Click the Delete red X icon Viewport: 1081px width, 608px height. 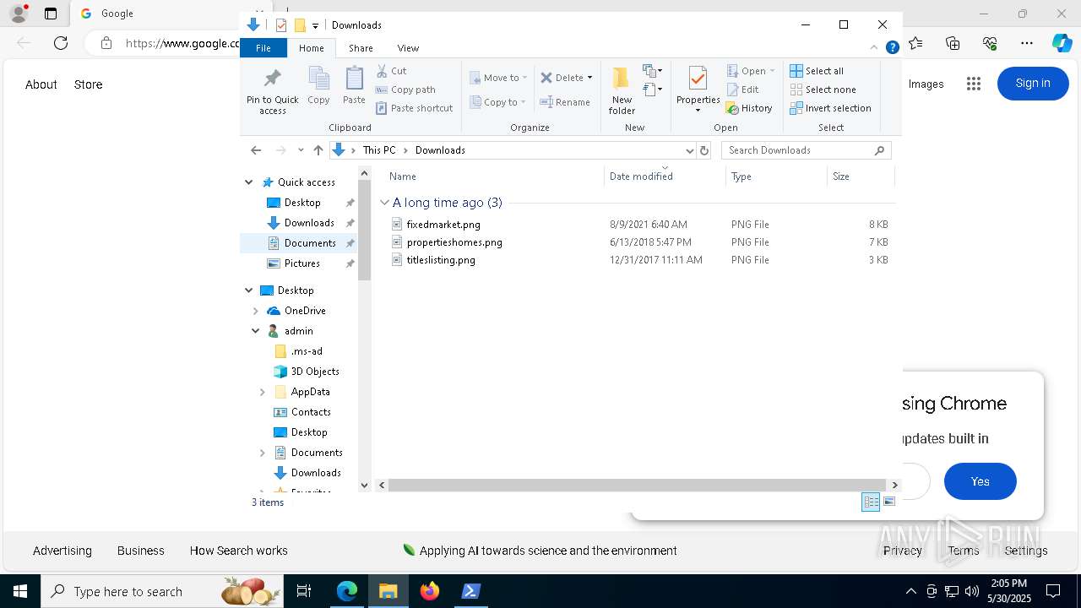pyautogui.click(x=546, y=78)
